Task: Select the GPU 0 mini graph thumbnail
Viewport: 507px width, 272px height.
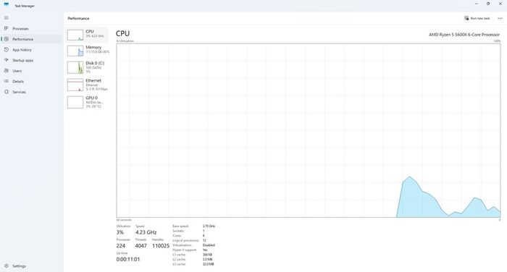Action: pyautogui.click(x=75, y=102)
